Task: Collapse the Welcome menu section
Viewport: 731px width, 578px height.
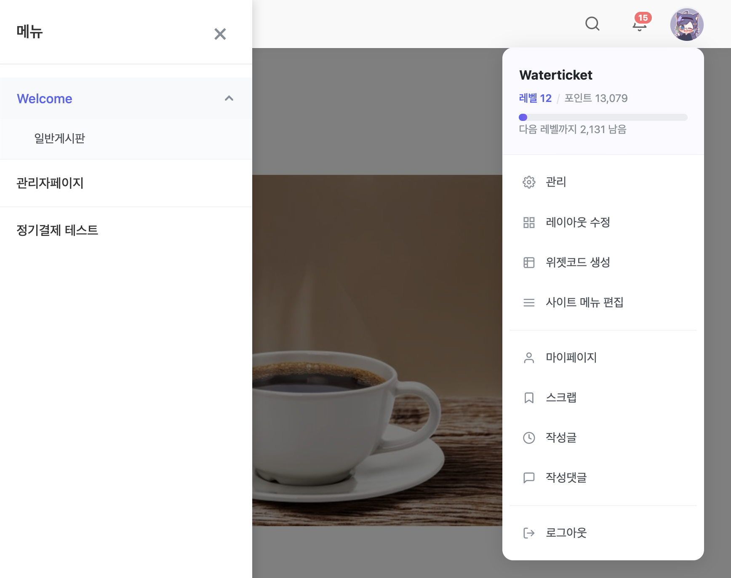Action: point(229,98)
